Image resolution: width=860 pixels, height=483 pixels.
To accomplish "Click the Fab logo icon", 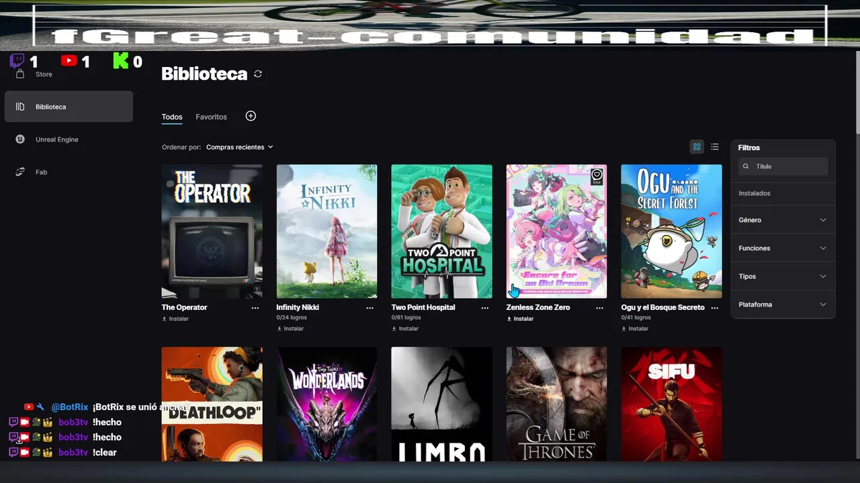I will 21,172.
